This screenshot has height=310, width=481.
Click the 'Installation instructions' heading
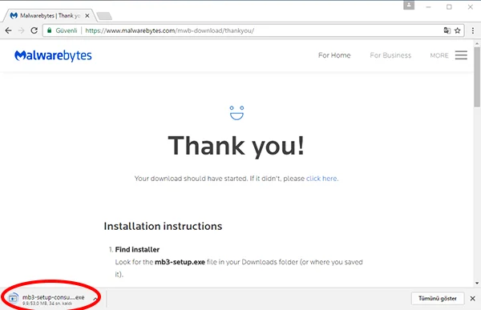(x=163, y=226)
